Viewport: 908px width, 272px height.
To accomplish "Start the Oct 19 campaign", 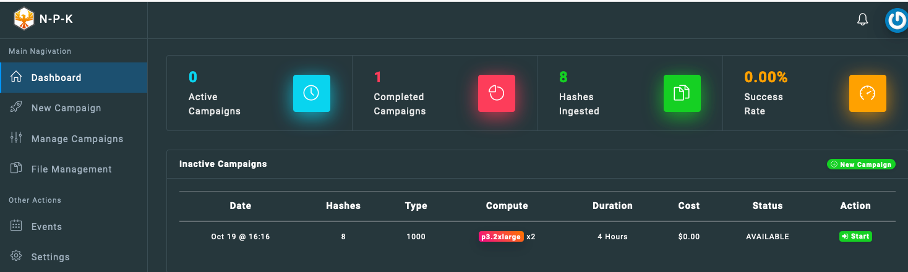I will [x=855, y=236].
